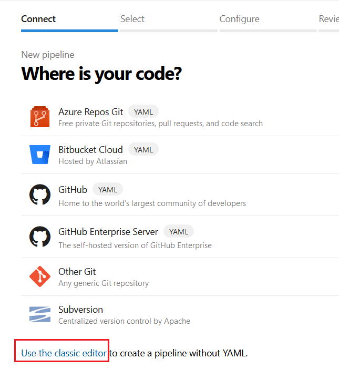Image resolution: width=339 pixels, height=390 pixels.
Task: Click the GitHub octocat icon
Action: click(40, 194)
